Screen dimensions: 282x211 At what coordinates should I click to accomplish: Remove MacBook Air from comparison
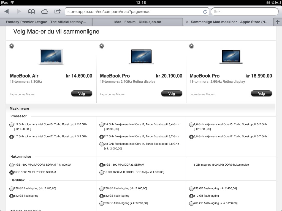[x=12, y=46]
